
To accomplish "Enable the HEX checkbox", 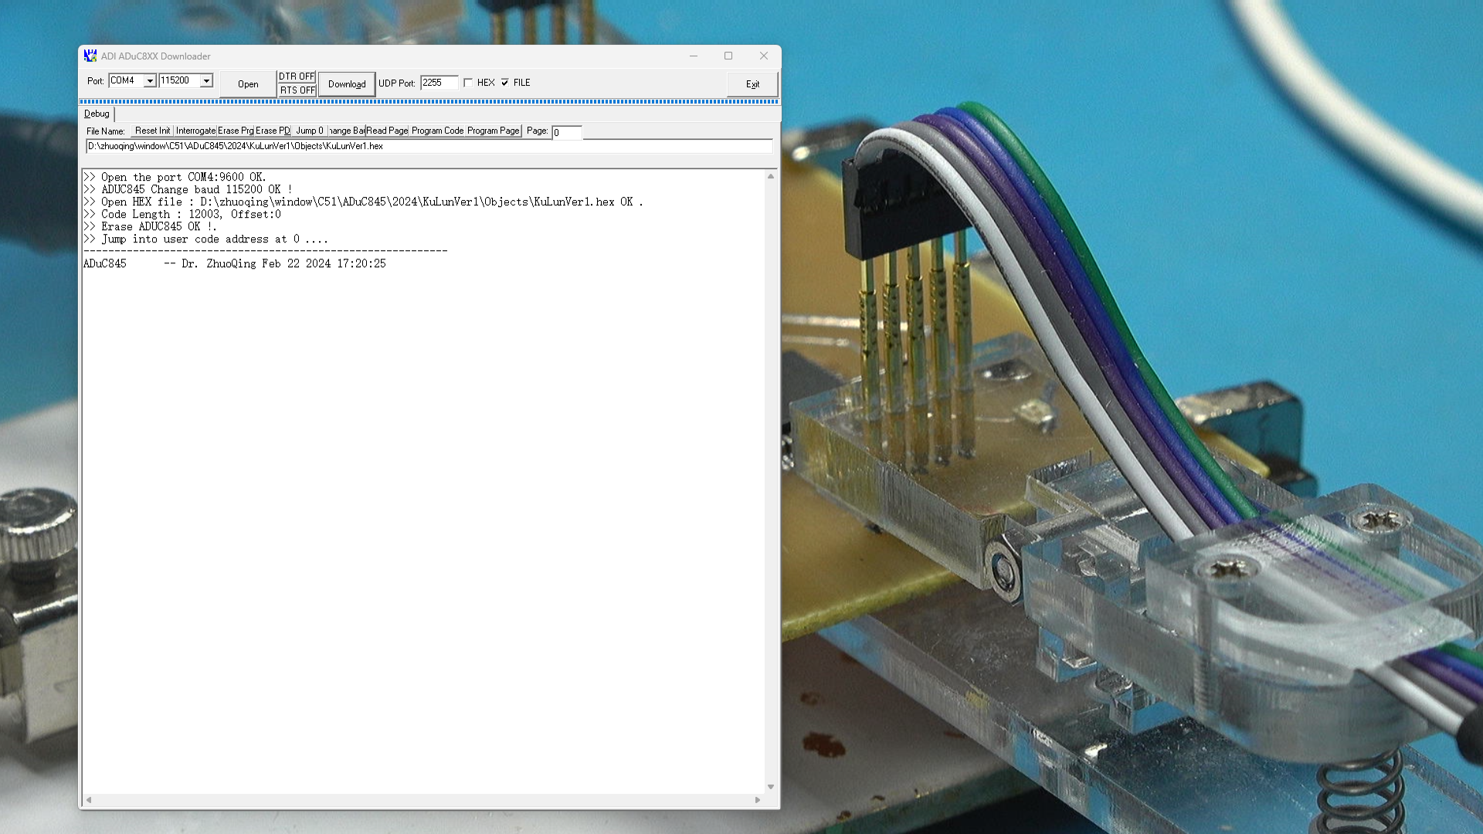I will pyautogui.click(x=469, y=82).
